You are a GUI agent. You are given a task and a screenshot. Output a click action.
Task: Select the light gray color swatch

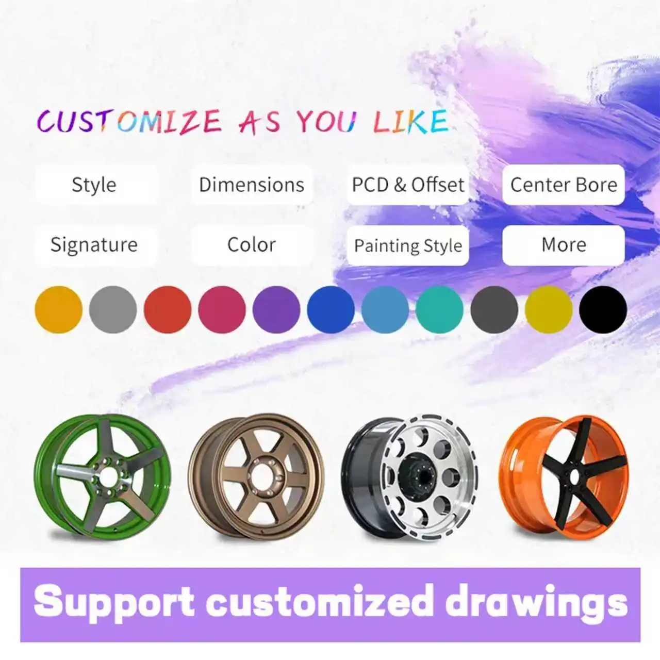[x=113, y=309]
